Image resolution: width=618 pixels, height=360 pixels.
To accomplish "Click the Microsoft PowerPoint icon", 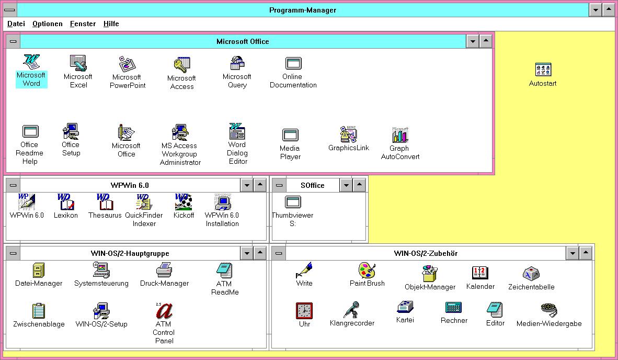I will (127, 63).
